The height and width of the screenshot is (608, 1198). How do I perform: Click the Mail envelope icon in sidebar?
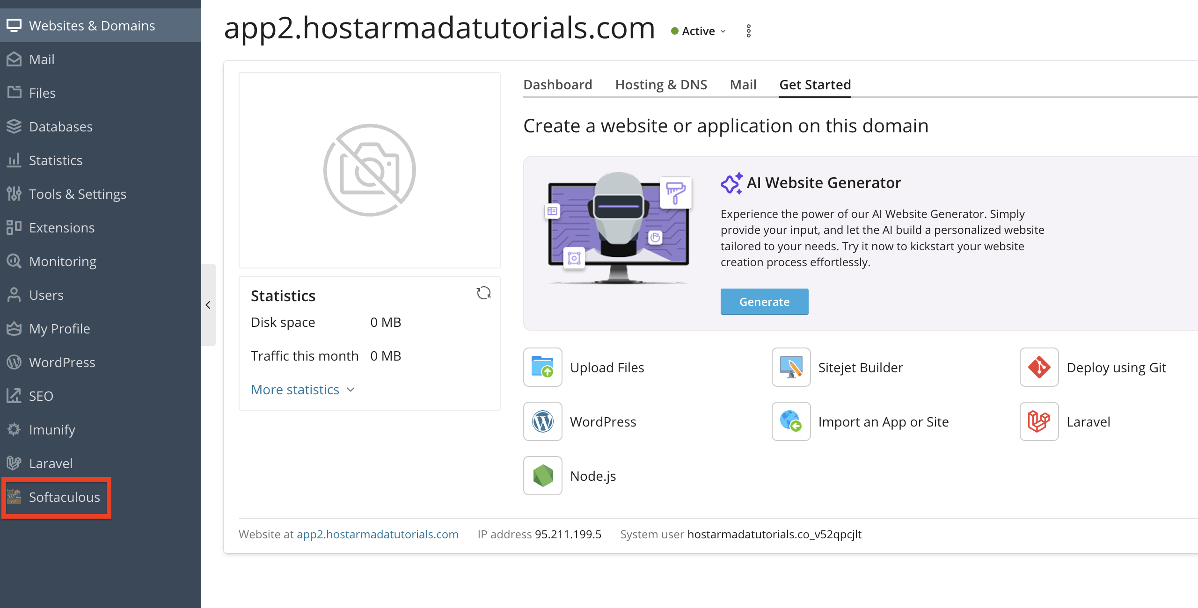pyautogui.click(x=14, y=59)
